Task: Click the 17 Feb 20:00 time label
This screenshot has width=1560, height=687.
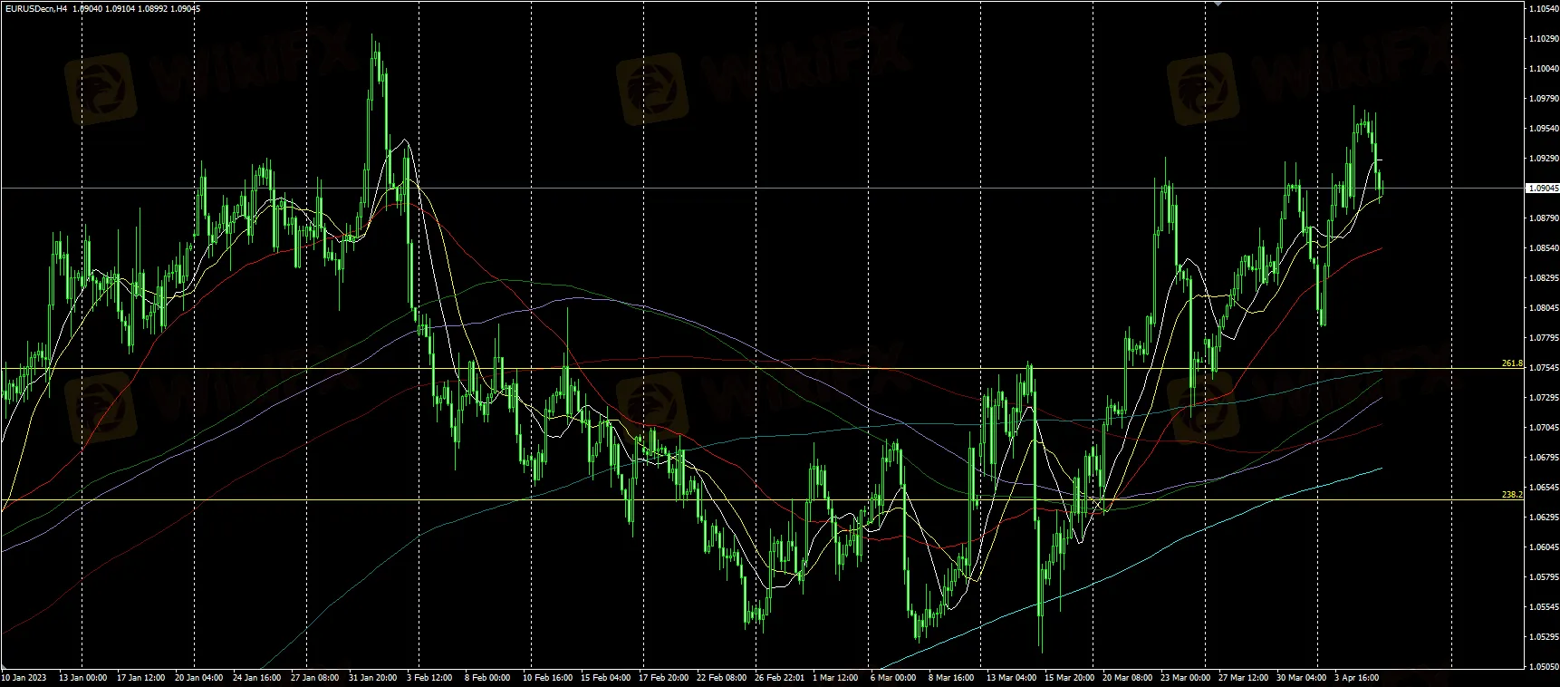Action: tap(663, 678)
